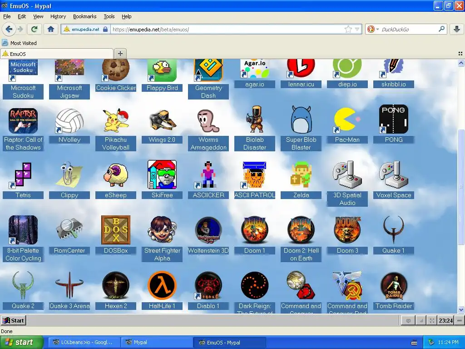Open Quake 3 Arena icon
This screenshot has width=465, height=349.
pos(69,285)
